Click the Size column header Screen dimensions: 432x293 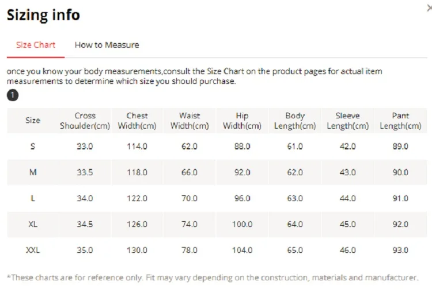pos(33,121)
